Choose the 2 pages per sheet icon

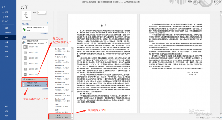pos(25,52)
